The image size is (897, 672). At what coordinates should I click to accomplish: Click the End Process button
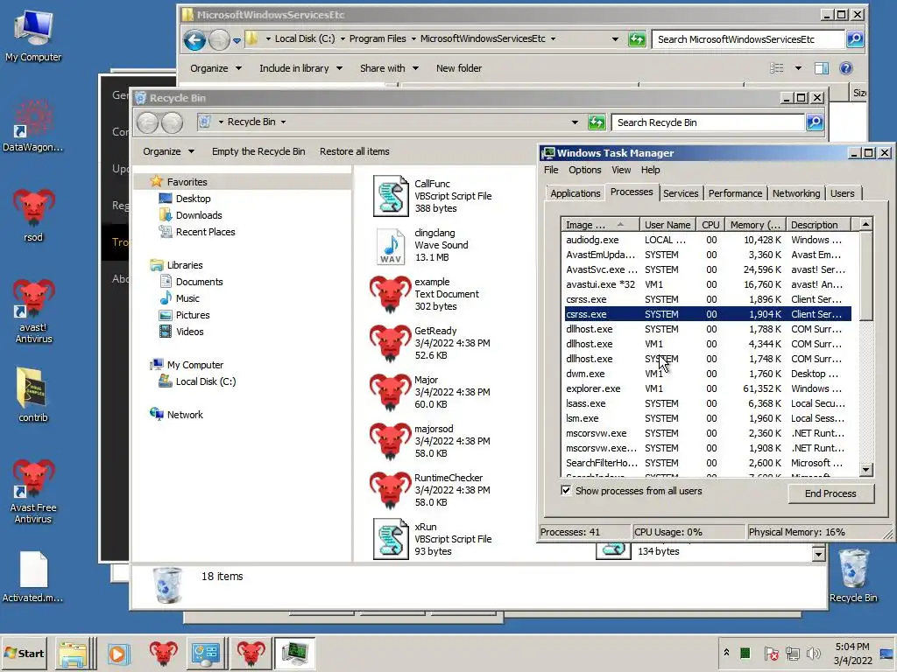(830, 493)
